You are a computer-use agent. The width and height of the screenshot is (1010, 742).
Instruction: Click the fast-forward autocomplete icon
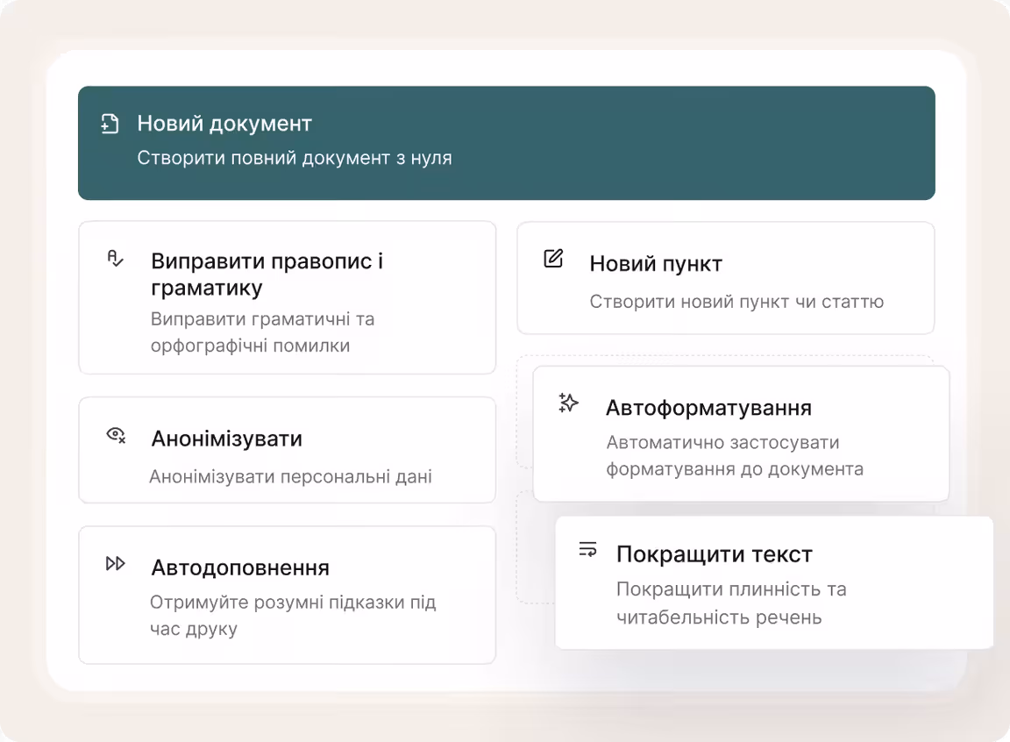(x=115, y=565)
